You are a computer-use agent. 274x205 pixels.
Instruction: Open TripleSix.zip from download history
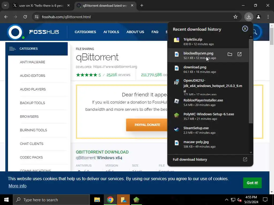(208, 41)
